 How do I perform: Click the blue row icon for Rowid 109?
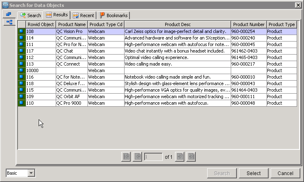[x=22, y=96]
